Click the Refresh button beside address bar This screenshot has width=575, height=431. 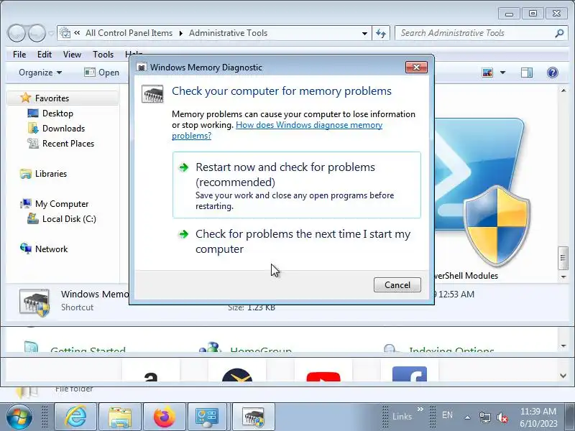pos(381,33)
